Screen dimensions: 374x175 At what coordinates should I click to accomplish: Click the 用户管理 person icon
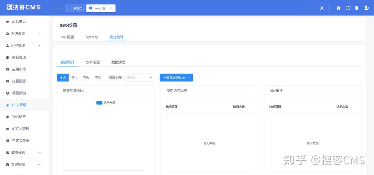7,45
